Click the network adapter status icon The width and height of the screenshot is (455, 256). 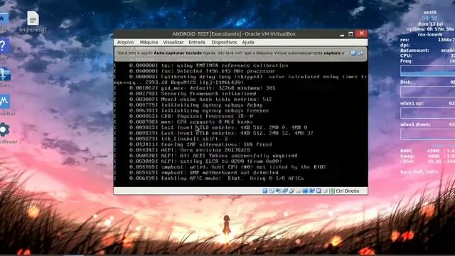tap(284, 191)
